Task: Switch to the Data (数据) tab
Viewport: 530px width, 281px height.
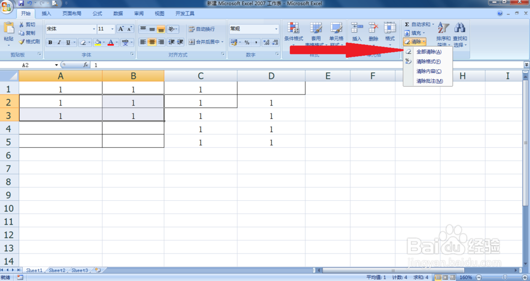Action: 118,14
